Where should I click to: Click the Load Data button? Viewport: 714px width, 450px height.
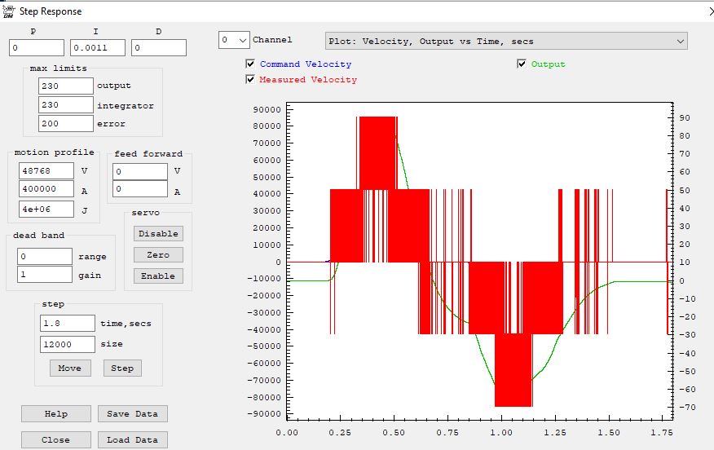point(132,439)
